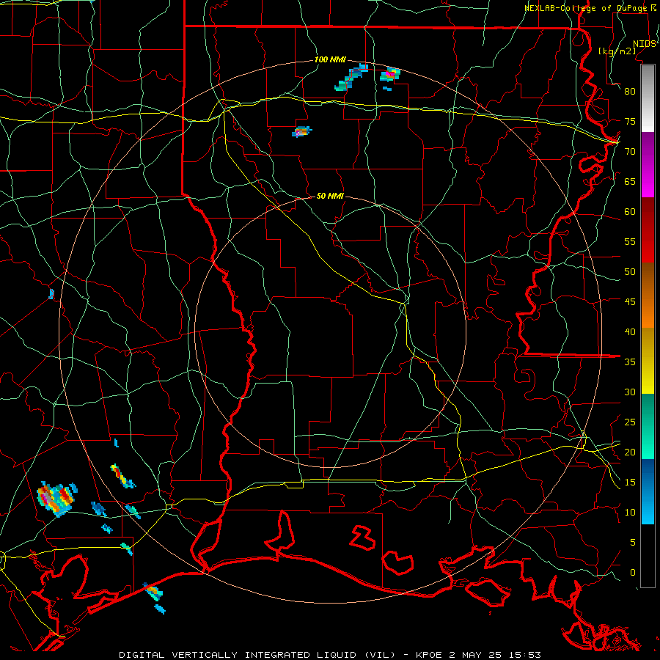The image size is (660, 660).
Task: Click the small orange cell north of the 50 NMI label
Action: pos(302,132)
